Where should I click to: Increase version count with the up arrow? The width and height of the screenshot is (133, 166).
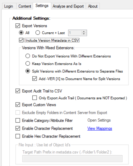click(84, 31)
